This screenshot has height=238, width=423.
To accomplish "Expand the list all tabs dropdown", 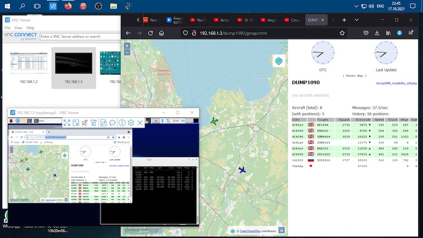I will click(357, 20).
